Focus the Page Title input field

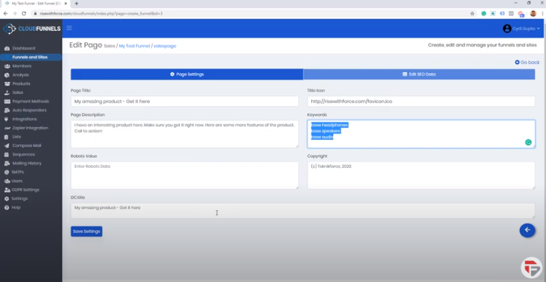[184, 101]
